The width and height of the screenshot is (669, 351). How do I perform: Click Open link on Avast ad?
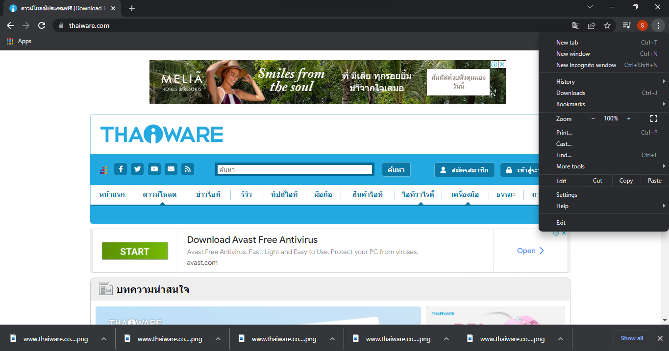click(x=531, y=251)
